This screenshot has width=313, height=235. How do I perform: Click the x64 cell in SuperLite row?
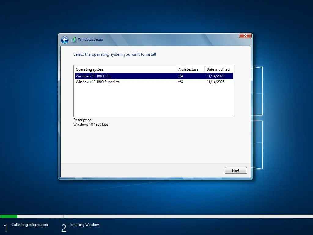click(x=181, y=82)
